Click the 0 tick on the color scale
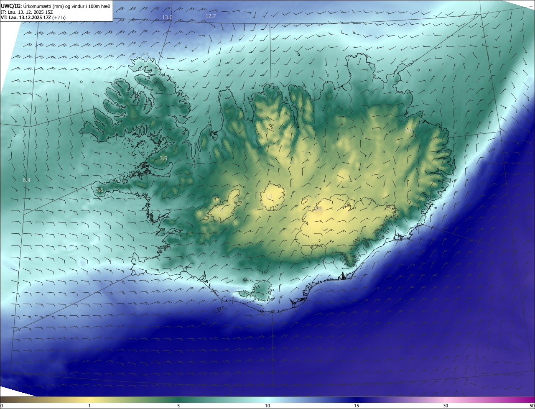This screenshot has width=535, height=409. (2, 406)
